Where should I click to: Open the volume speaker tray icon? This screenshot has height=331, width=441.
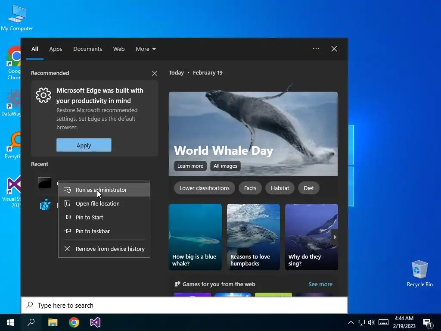[371, 322]
